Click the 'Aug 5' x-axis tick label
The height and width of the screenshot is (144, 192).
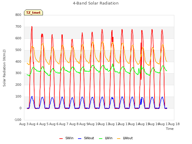click(44, 124)
